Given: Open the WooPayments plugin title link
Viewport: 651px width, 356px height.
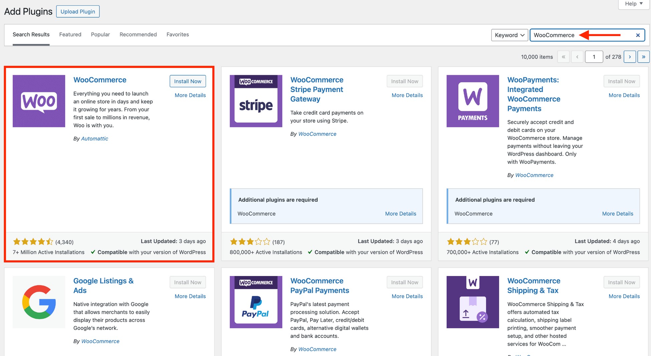Looking at the screenshot, I should pyautogui.click(x=533, y=94).
